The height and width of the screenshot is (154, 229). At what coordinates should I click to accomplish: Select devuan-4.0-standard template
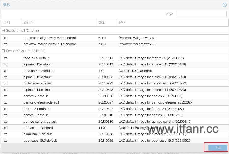coord(115,71)
